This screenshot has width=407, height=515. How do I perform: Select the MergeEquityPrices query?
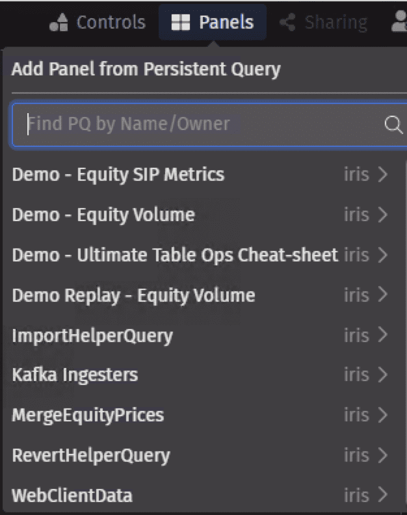click(88, 415)
